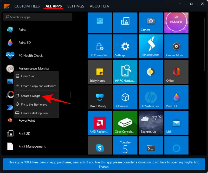The image size is (208, 173).
Task: Launch the GIF Maker tile
Action: tap(176, 23)
